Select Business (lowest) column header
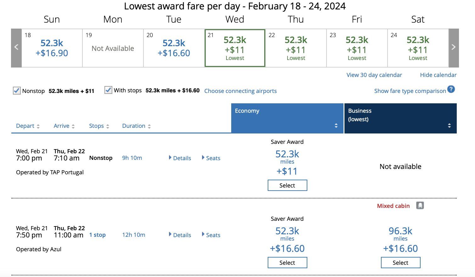Screen dimensions: 475x277 400,118
